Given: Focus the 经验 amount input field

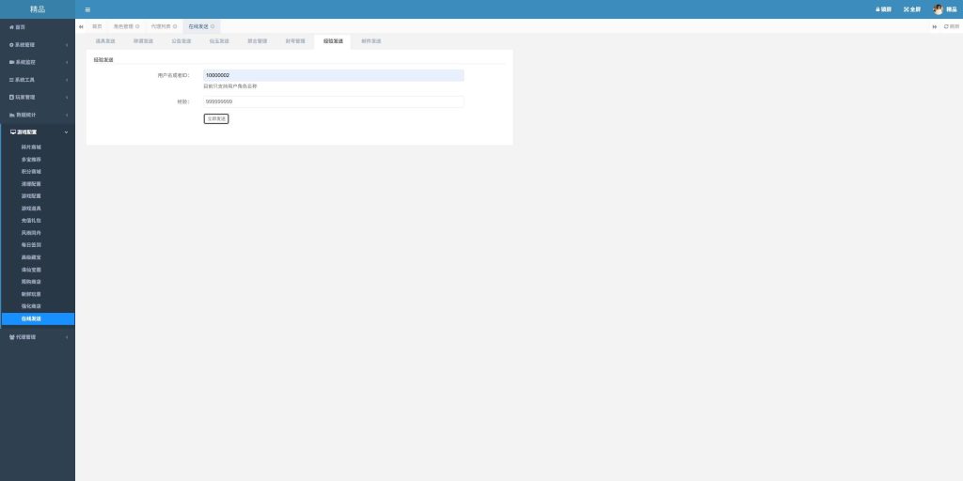Looking at the screenshot, I should (333, 101).
